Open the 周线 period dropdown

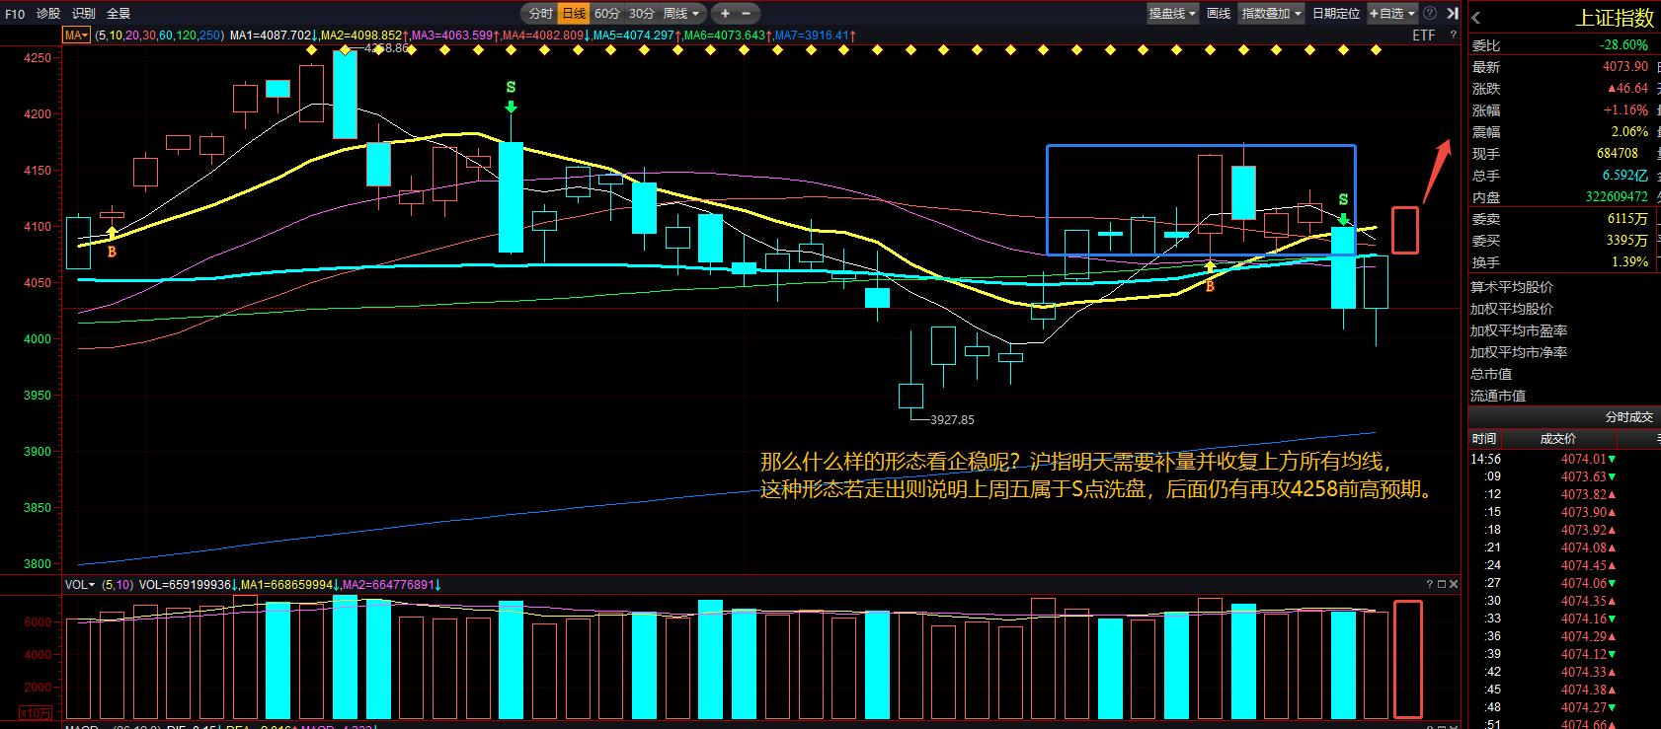coord(681,14)
